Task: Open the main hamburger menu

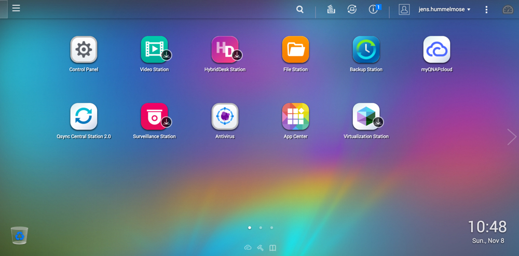Action: tap(16, 8)
